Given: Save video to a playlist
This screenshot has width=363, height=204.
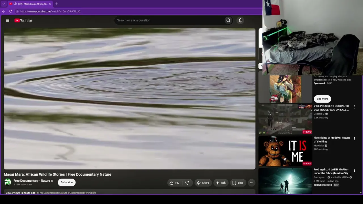Looking at the screenshot, I should (238, 183).
